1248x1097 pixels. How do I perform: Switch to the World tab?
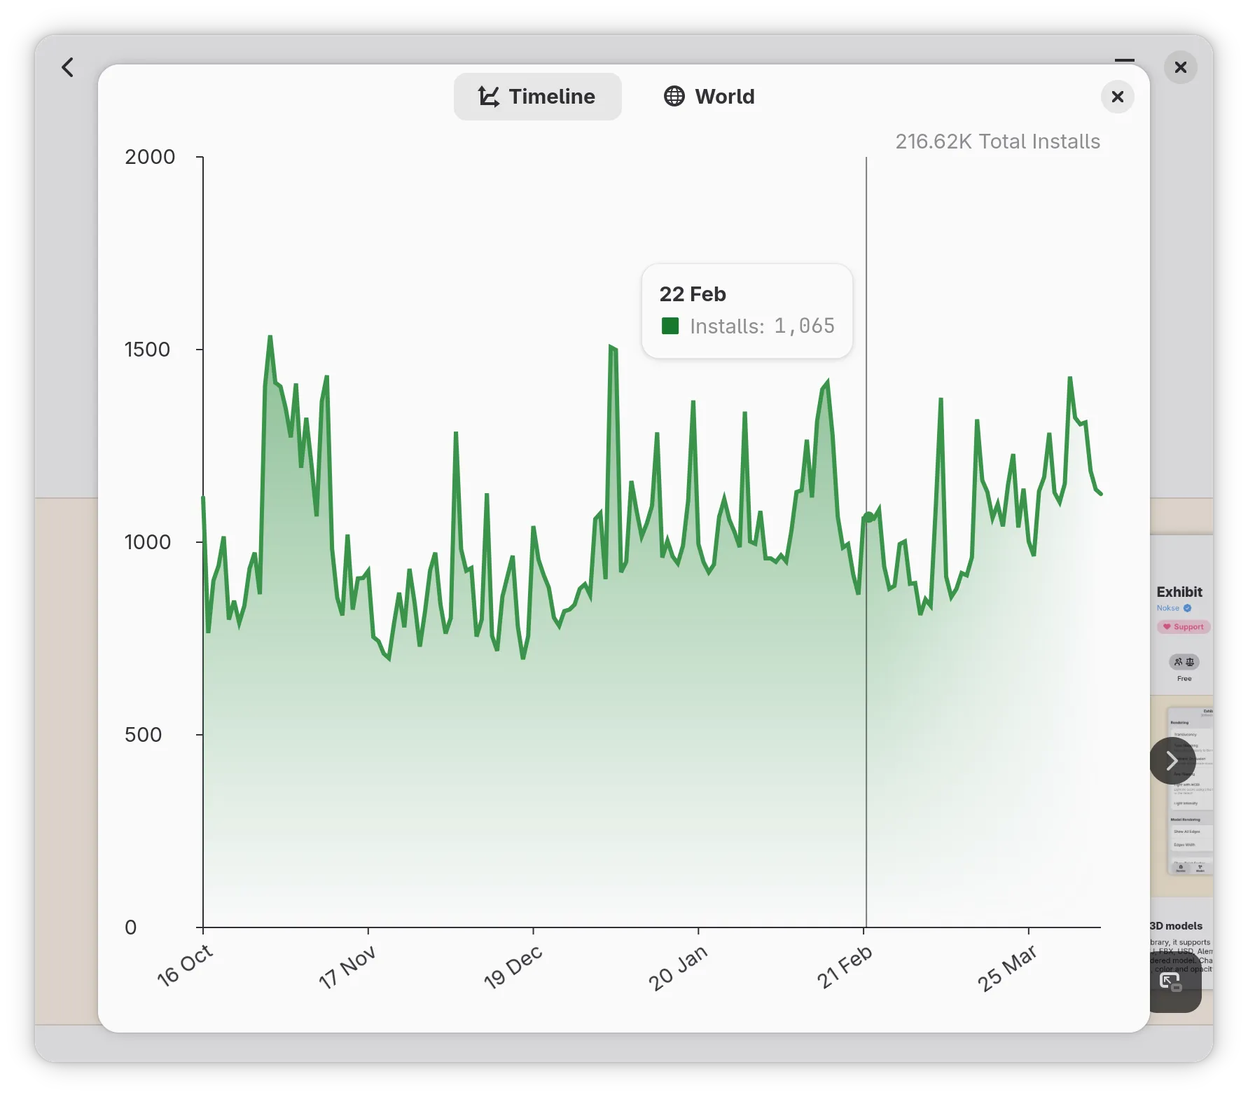pos(709,97)
